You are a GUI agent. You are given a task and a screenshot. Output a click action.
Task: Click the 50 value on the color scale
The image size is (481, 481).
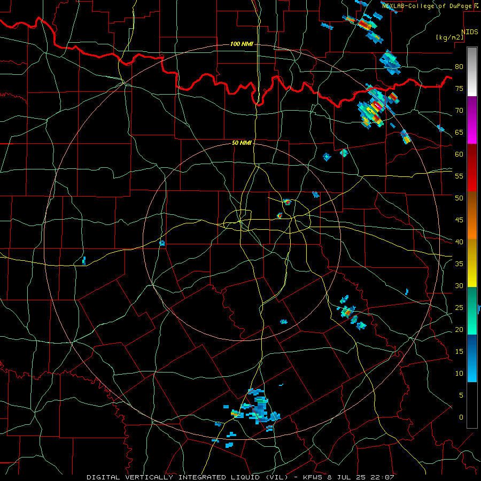(459, 198)
